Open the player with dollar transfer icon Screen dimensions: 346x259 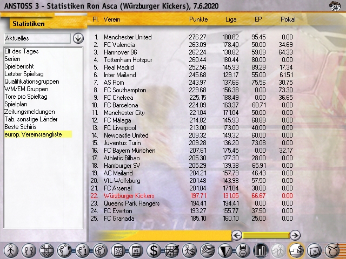189,250
